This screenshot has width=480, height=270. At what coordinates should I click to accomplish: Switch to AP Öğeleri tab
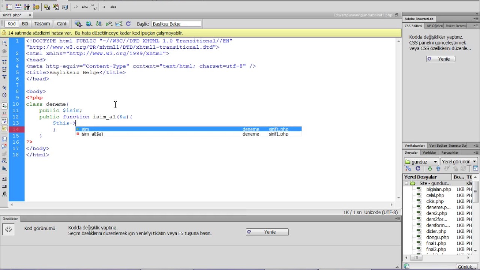434,26
